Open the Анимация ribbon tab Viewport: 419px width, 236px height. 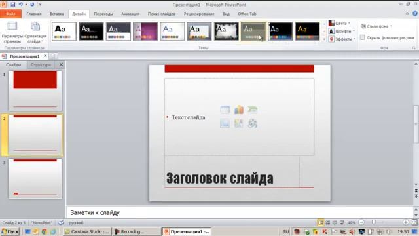(130, 14)
